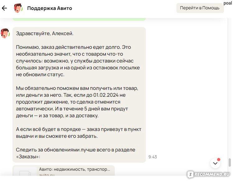Jump to latest messages with down chevron
This screenshot has height=181, width=233.
pos(215,163)
